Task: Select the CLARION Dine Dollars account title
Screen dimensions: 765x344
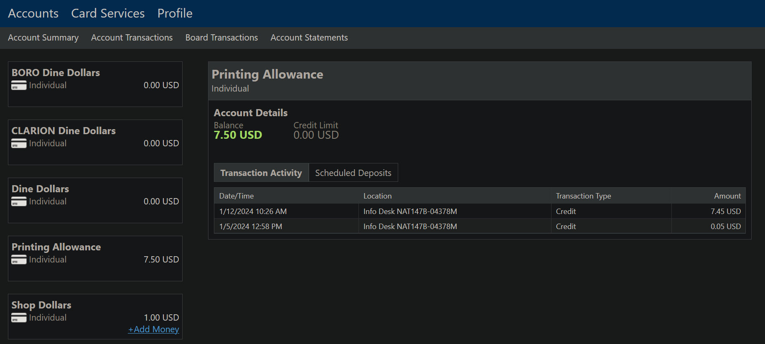Action: 64,131
